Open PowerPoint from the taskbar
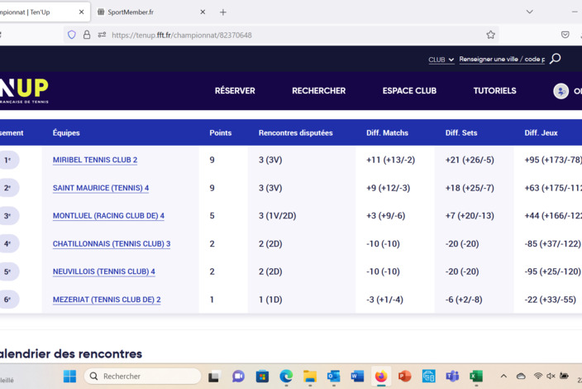This screenshot has height=389, width=582. pos(404,377)
